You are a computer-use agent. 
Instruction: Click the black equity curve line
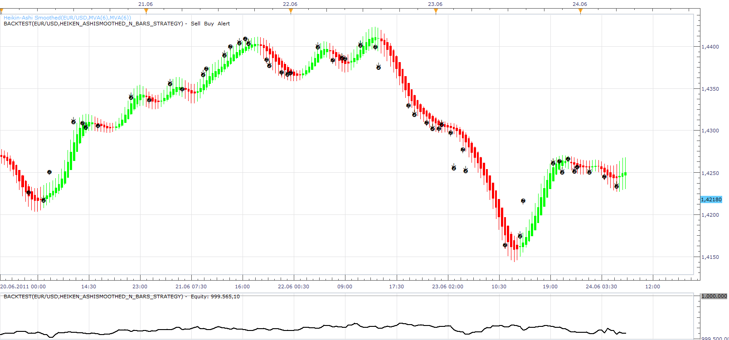pyautogui.click(x=313, y=327)
